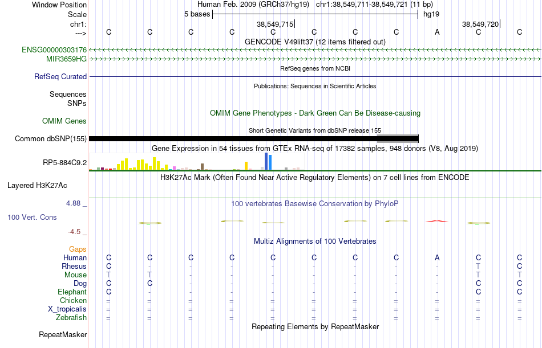
Task: Click the 100 Vert. Cons label
Action: pyautogui.click(x=32, y=217)
